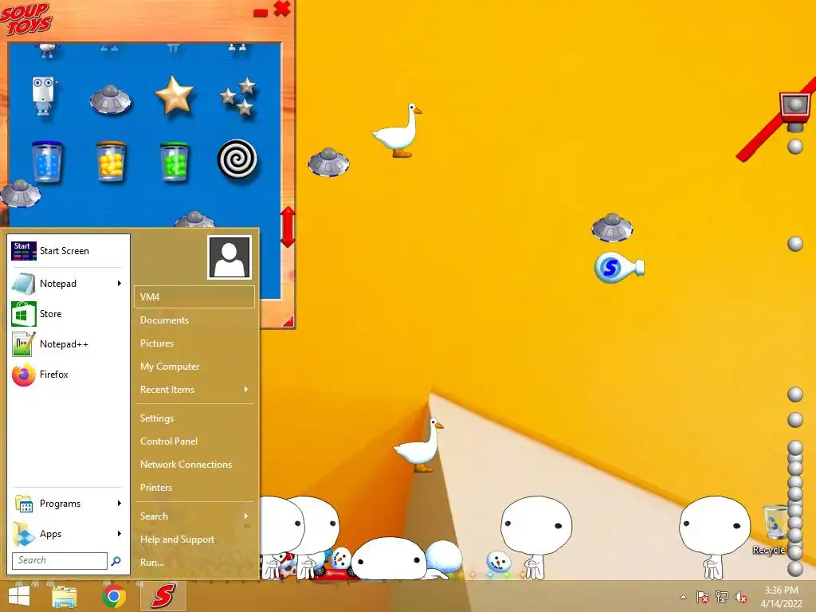
Task: Click the UFO above the S blimp
Action: coord(613,227)
